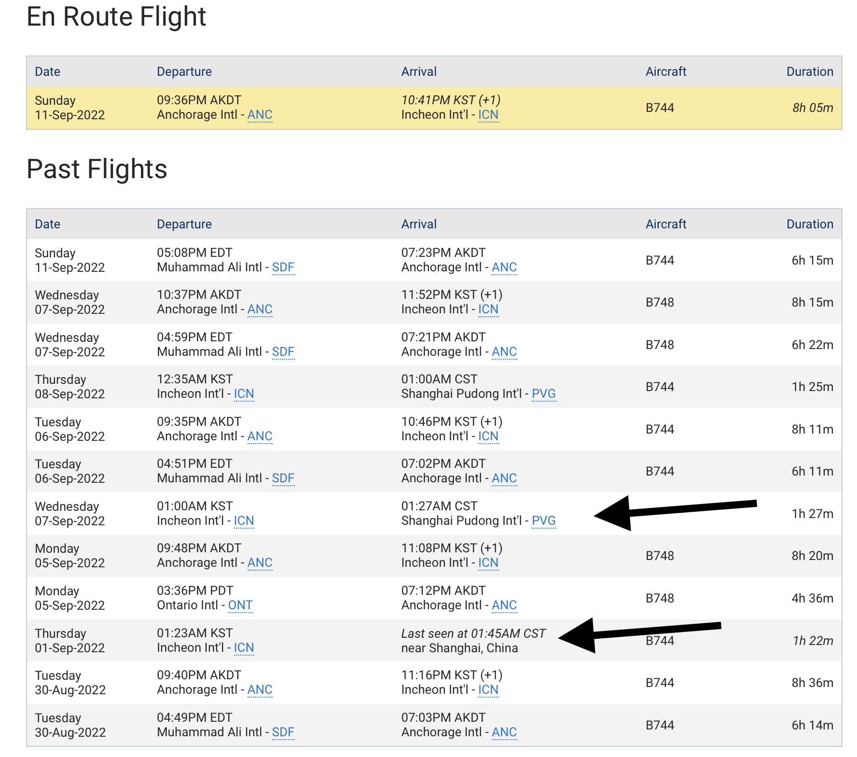
Task: Open SDF link for the 04:51PM EDT departure
Action: 283,478
